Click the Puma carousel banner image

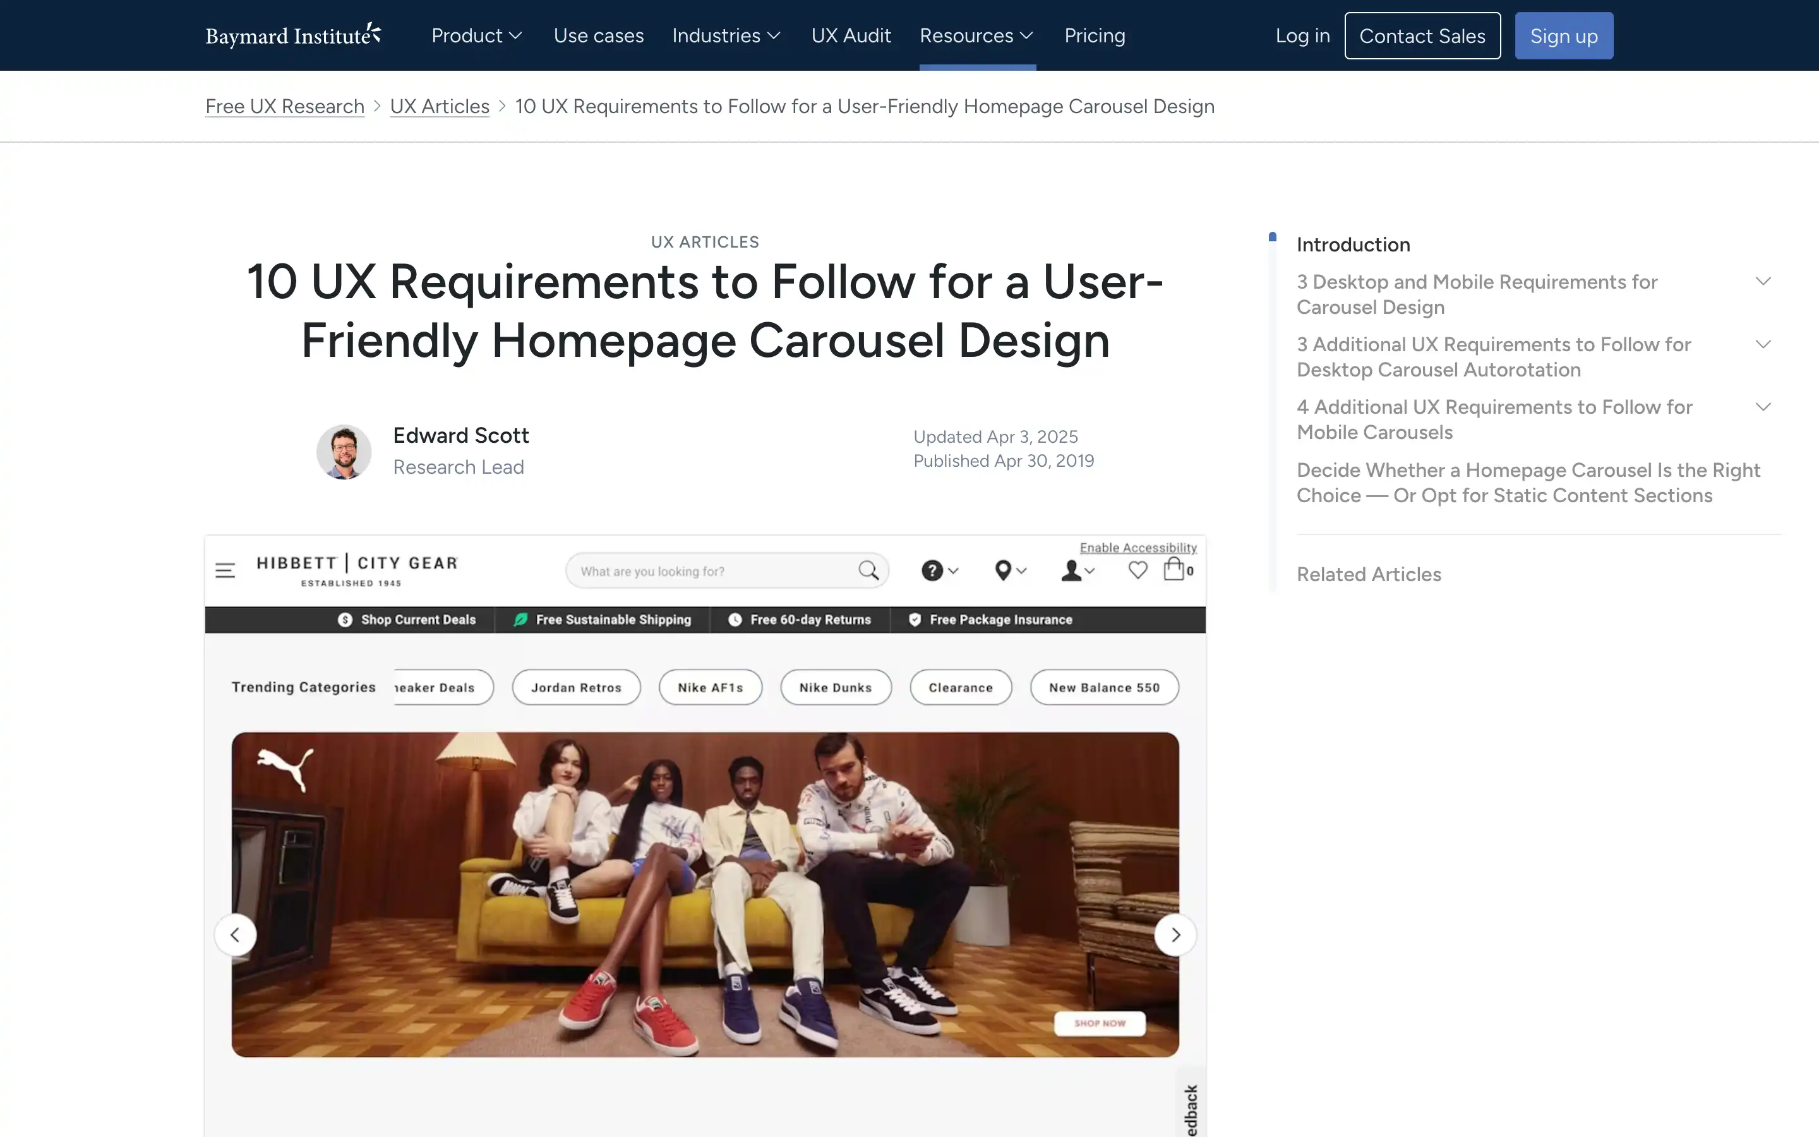point(705,895)
